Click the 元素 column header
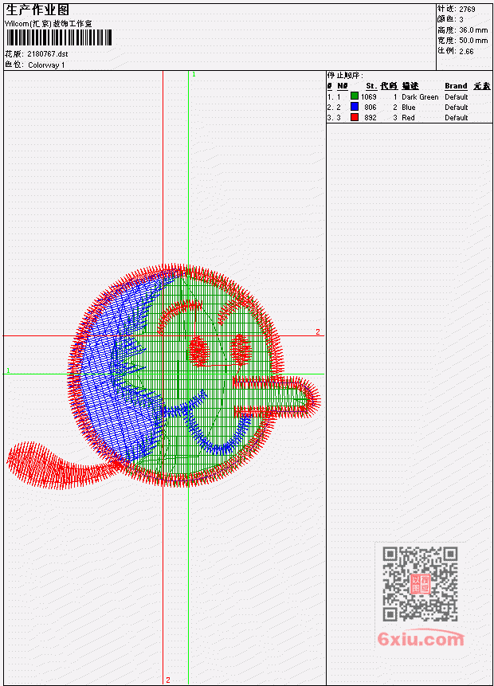This screenshot has height=686, width=494. (x=482, y=86)
